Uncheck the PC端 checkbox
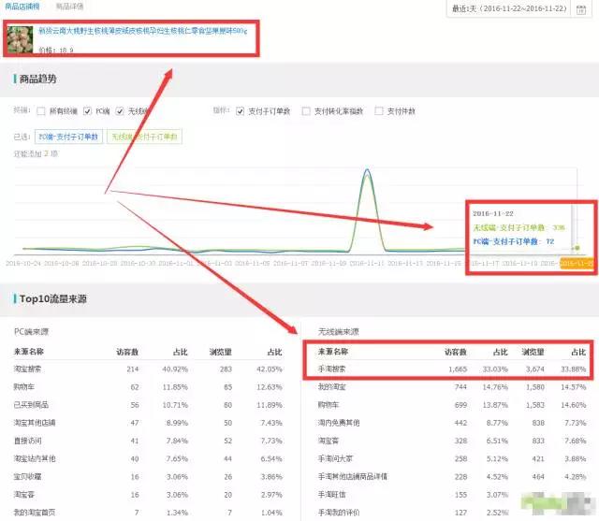Screen dimensions: 599x521 click(88, 110)
